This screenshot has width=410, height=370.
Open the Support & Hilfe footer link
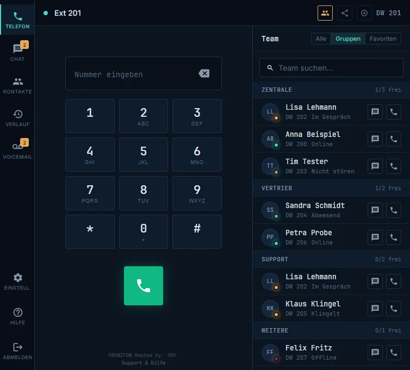[144, 363]
